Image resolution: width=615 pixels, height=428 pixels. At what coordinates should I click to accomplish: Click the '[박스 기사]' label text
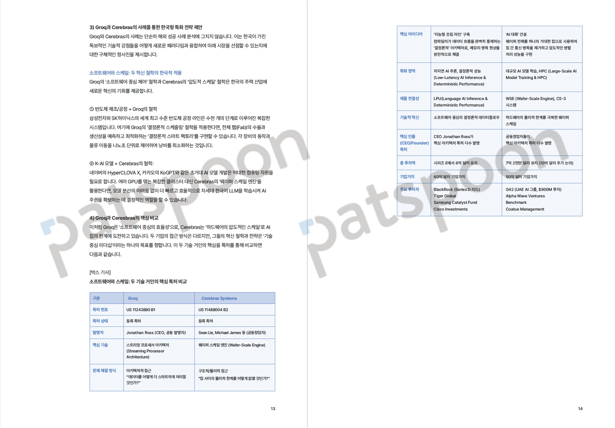(100, 272)
